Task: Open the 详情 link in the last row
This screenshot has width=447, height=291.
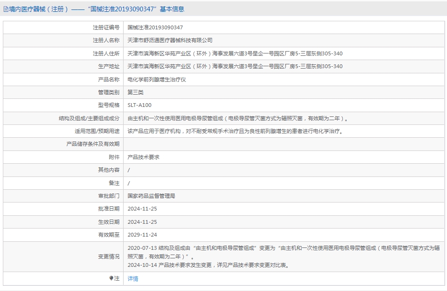Action: (x=133, y=279)
